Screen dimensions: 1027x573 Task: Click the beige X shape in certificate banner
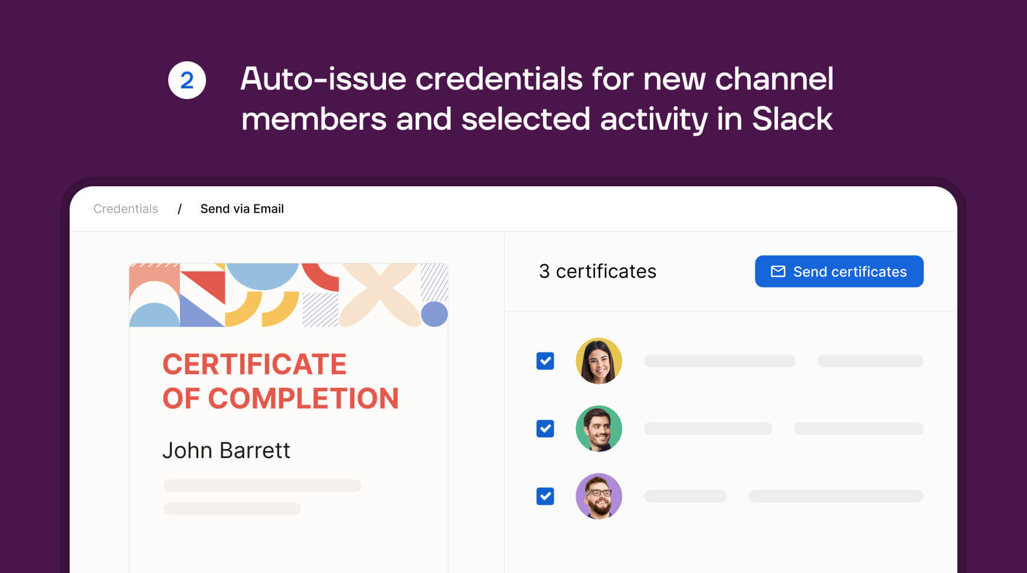(380, 295)
